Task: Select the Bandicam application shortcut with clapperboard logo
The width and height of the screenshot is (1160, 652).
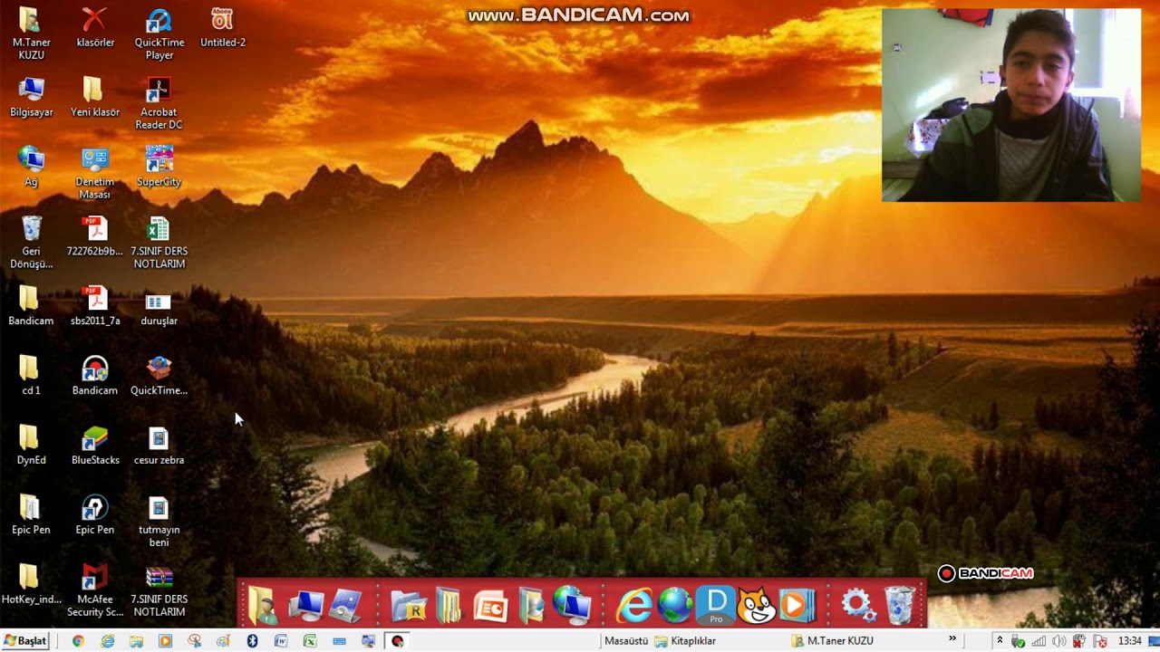Action: (95, 375)
